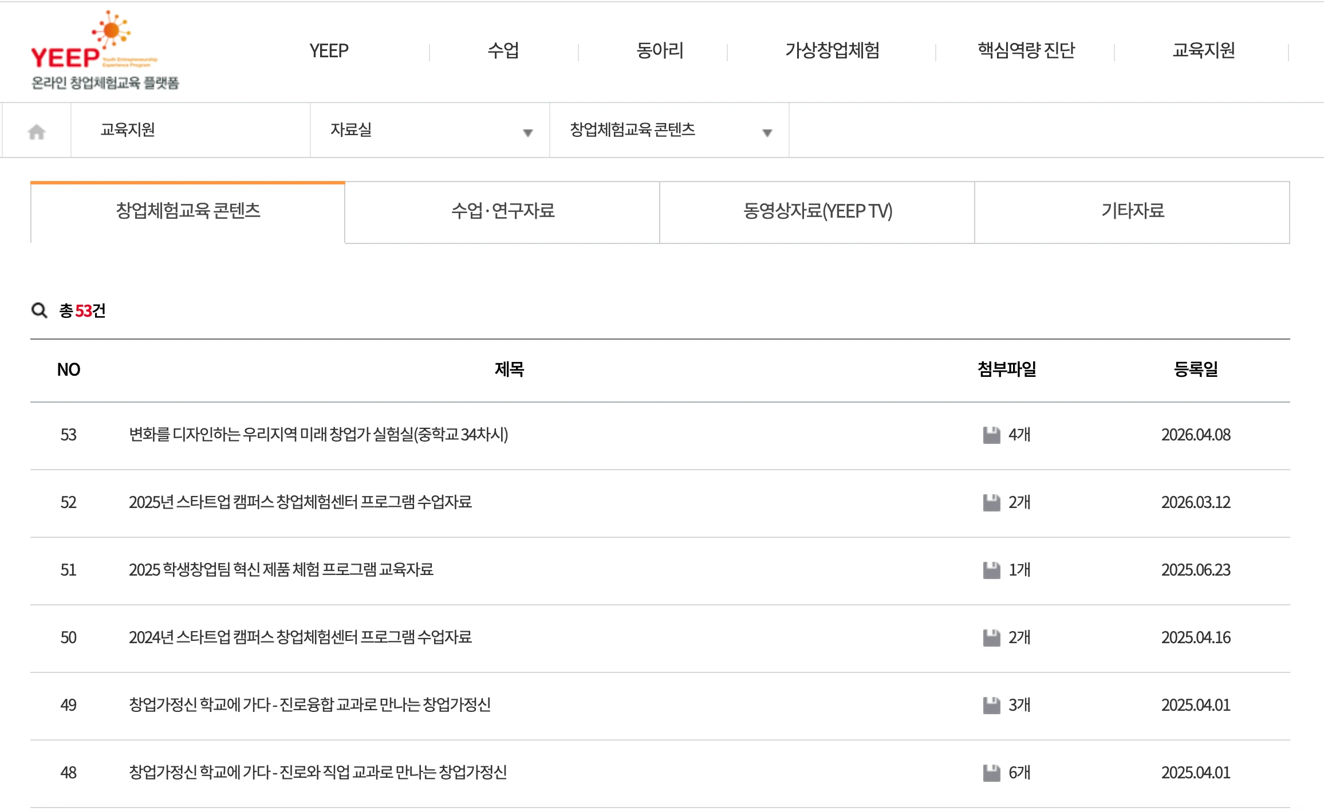
Task: Click the magnifier search icon beside 총 53건
Action: (39, 310)
